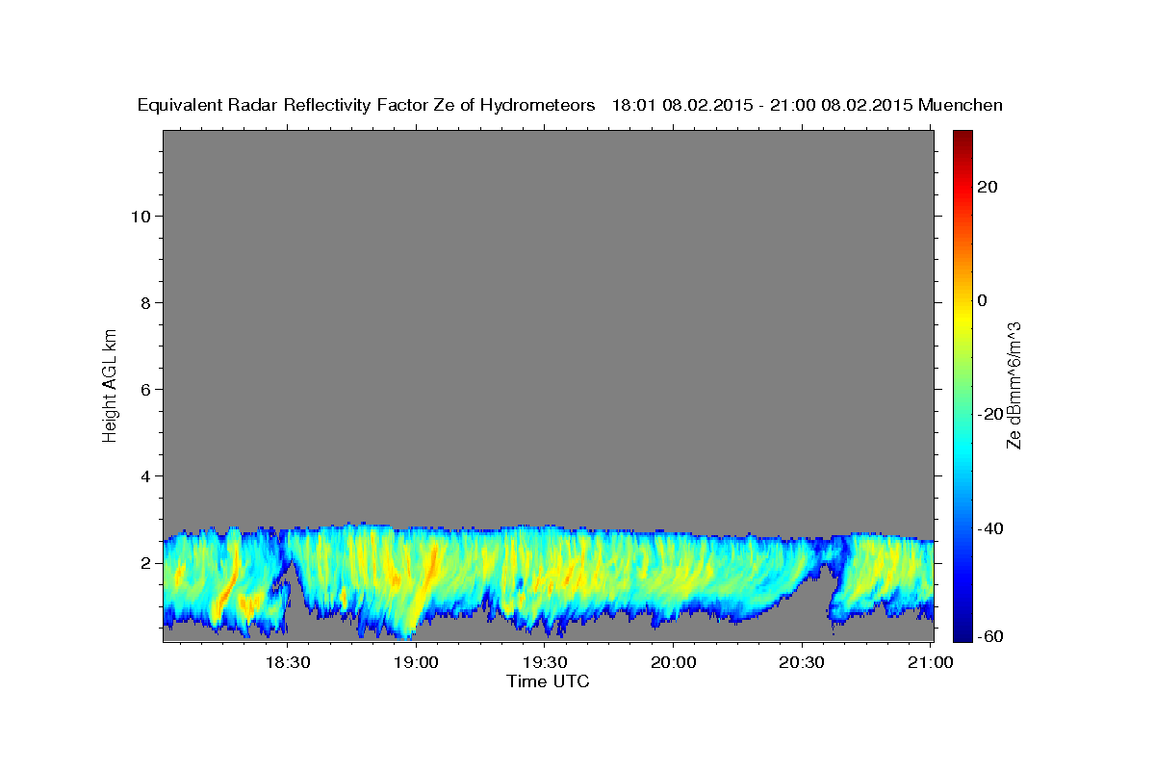Screen dimensions: 1155x770
Task: Click the height tick label '4'
Action: tap(146, 475)
